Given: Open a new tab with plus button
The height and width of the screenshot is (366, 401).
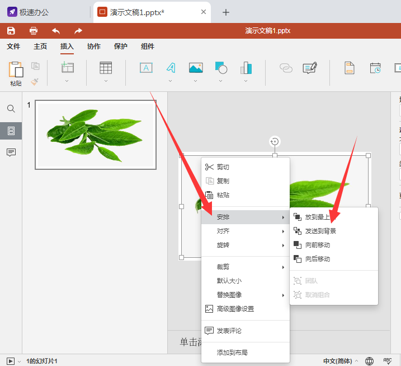Looking at the screenshot, I should [x=226, y=12].
